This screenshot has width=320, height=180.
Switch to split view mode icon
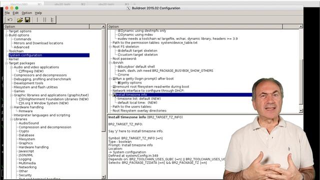pos(44,20)
